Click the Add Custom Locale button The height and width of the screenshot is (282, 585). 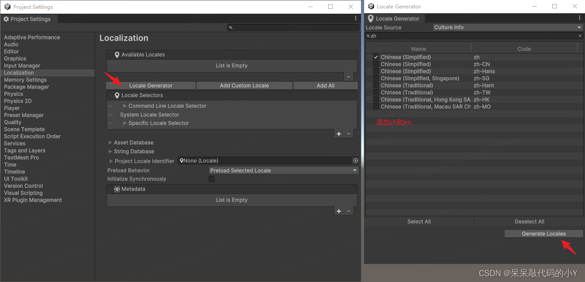click(244, 86)
